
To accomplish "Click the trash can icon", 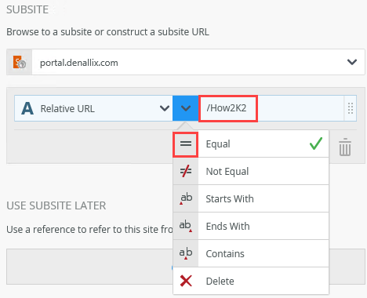I will tap(345, 147).
